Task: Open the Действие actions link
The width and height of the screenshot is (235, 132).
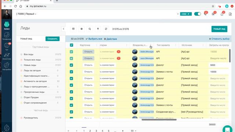Action: [x=111, y=39]
